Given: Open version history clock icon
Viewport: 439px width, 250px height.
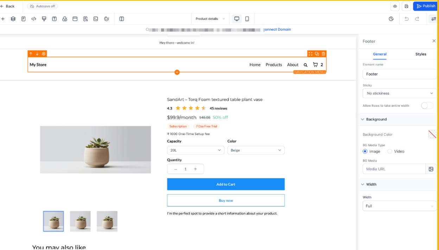Looking at the screenshot, I should pos(391,19).
